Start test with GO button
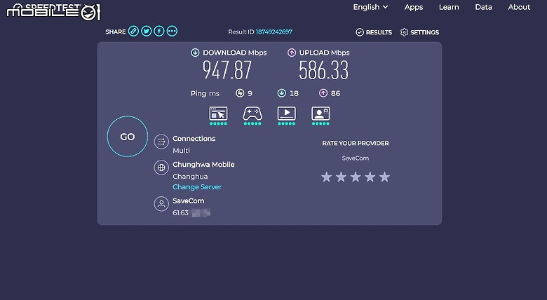Image resolution: width=547 pixels, height=300 pixels. pos(128,137)
